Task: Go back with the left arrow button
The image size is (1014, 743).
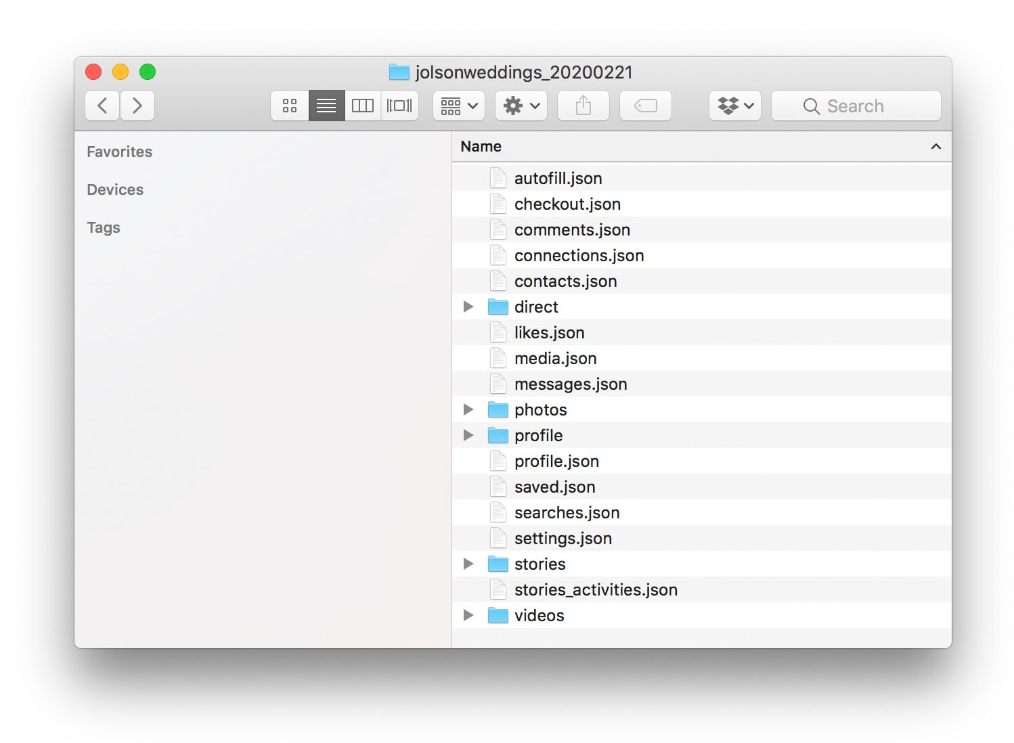Action: (x=102, y=106)
